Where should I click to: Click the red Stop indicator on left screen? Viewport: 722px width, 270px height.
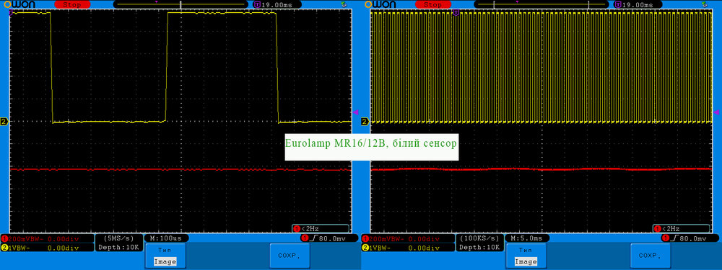(71, 4)
